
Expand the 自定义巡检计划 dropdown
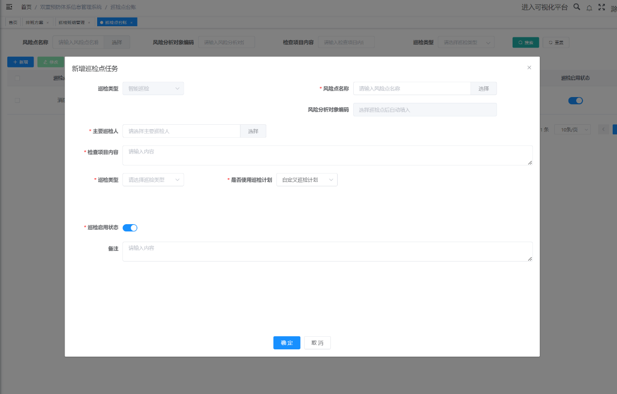tap(307, 180)
